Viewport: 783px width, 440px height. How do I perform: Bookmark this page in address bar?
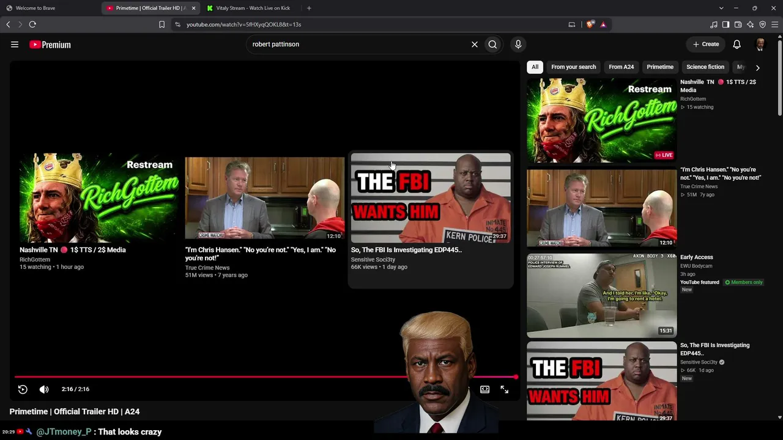[x=161, y=24]
